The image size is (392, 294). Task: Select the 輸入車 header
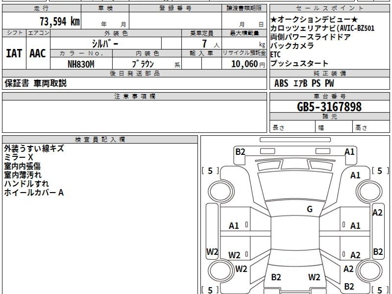202,53
